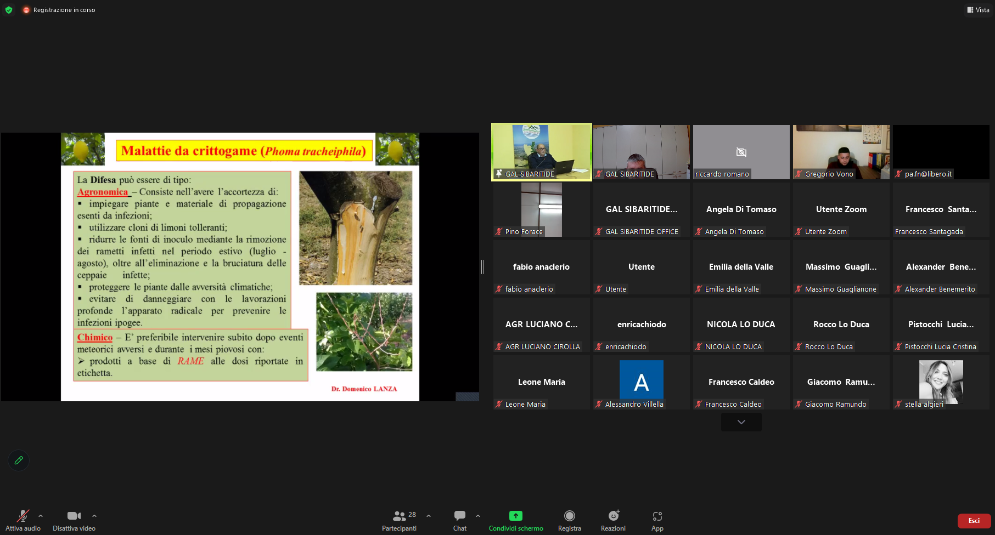Image resolution: width=995 pixels, height=535 pixels.
Task: Click the green annotation pencil button
Action: [19, 460]
